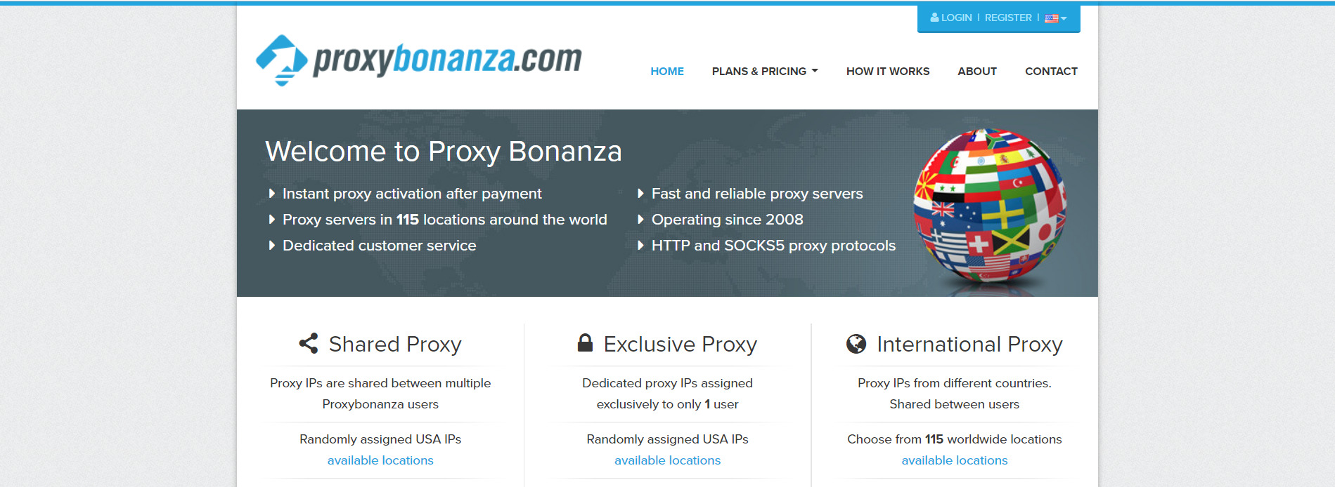
Task: Click the flag-covered globe image
Action: 990,205
